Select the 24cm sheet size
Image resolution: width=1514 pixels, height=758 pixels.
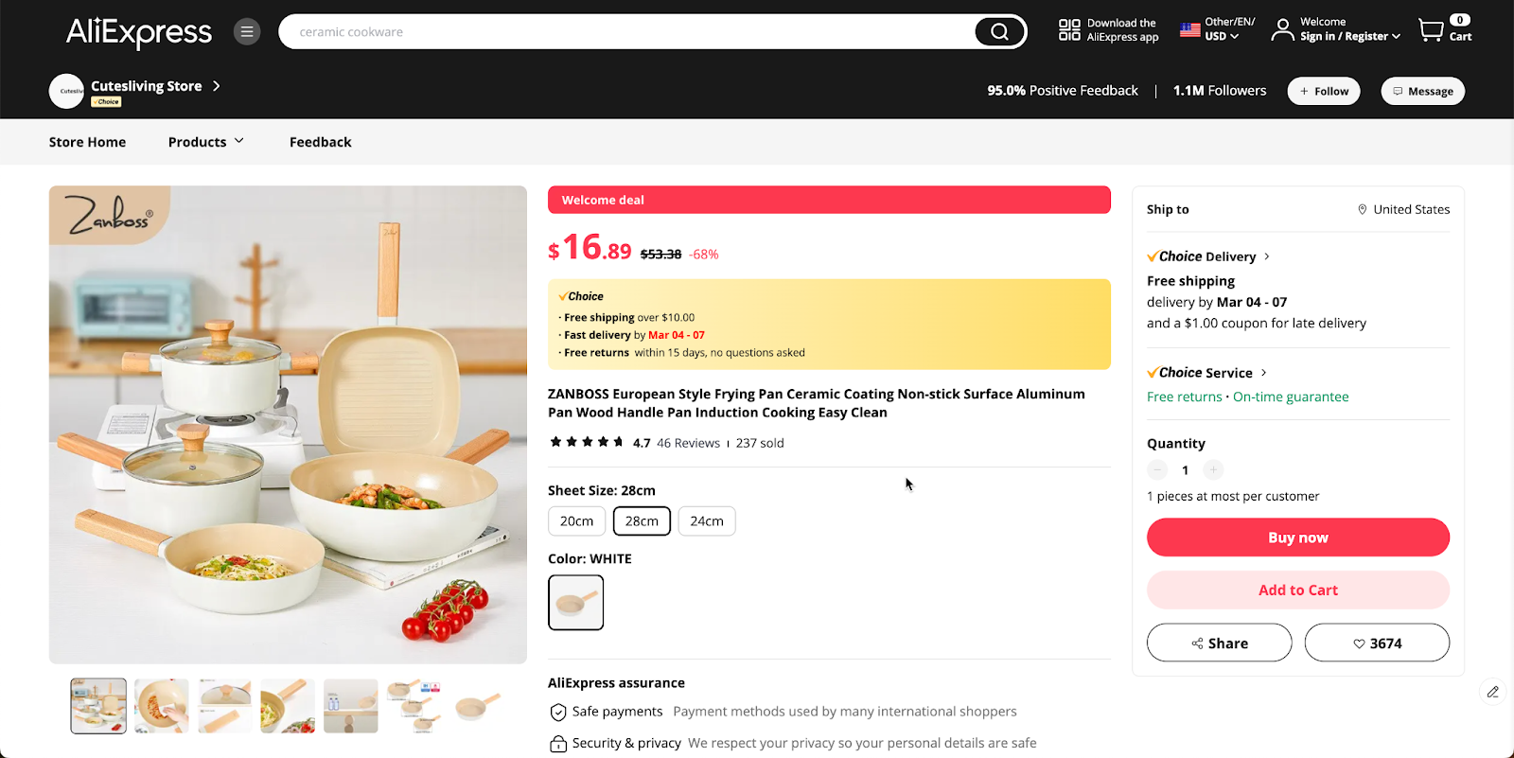coord(706,520)
